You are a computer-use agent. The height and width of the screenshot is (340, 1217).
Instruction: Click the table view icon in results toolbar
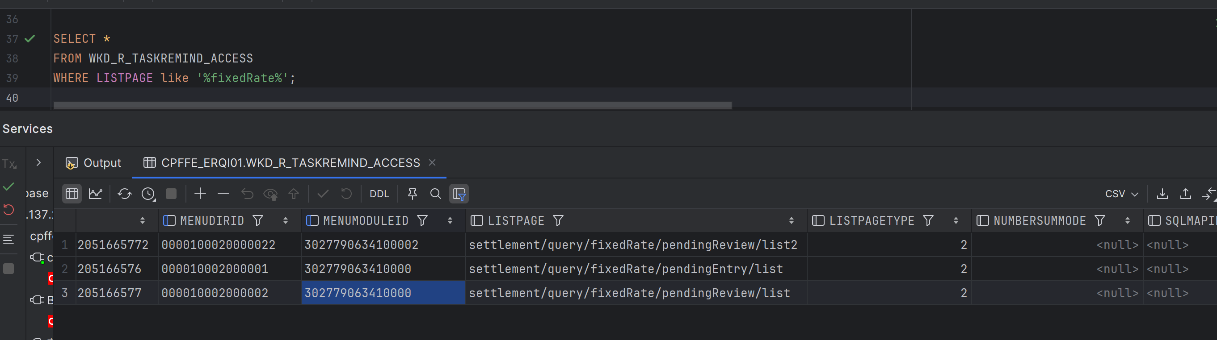(x=72, y=194)
